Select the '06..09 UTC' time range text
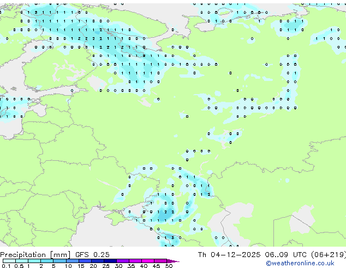 point(286,255)
